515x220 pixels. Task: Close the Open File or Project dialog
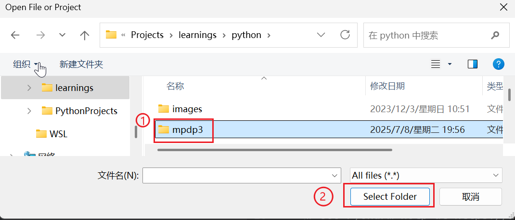(503, 7)
